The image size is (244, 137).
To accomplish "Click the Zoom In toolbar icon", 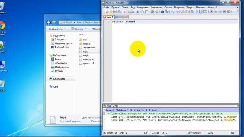I will point(173,11).
